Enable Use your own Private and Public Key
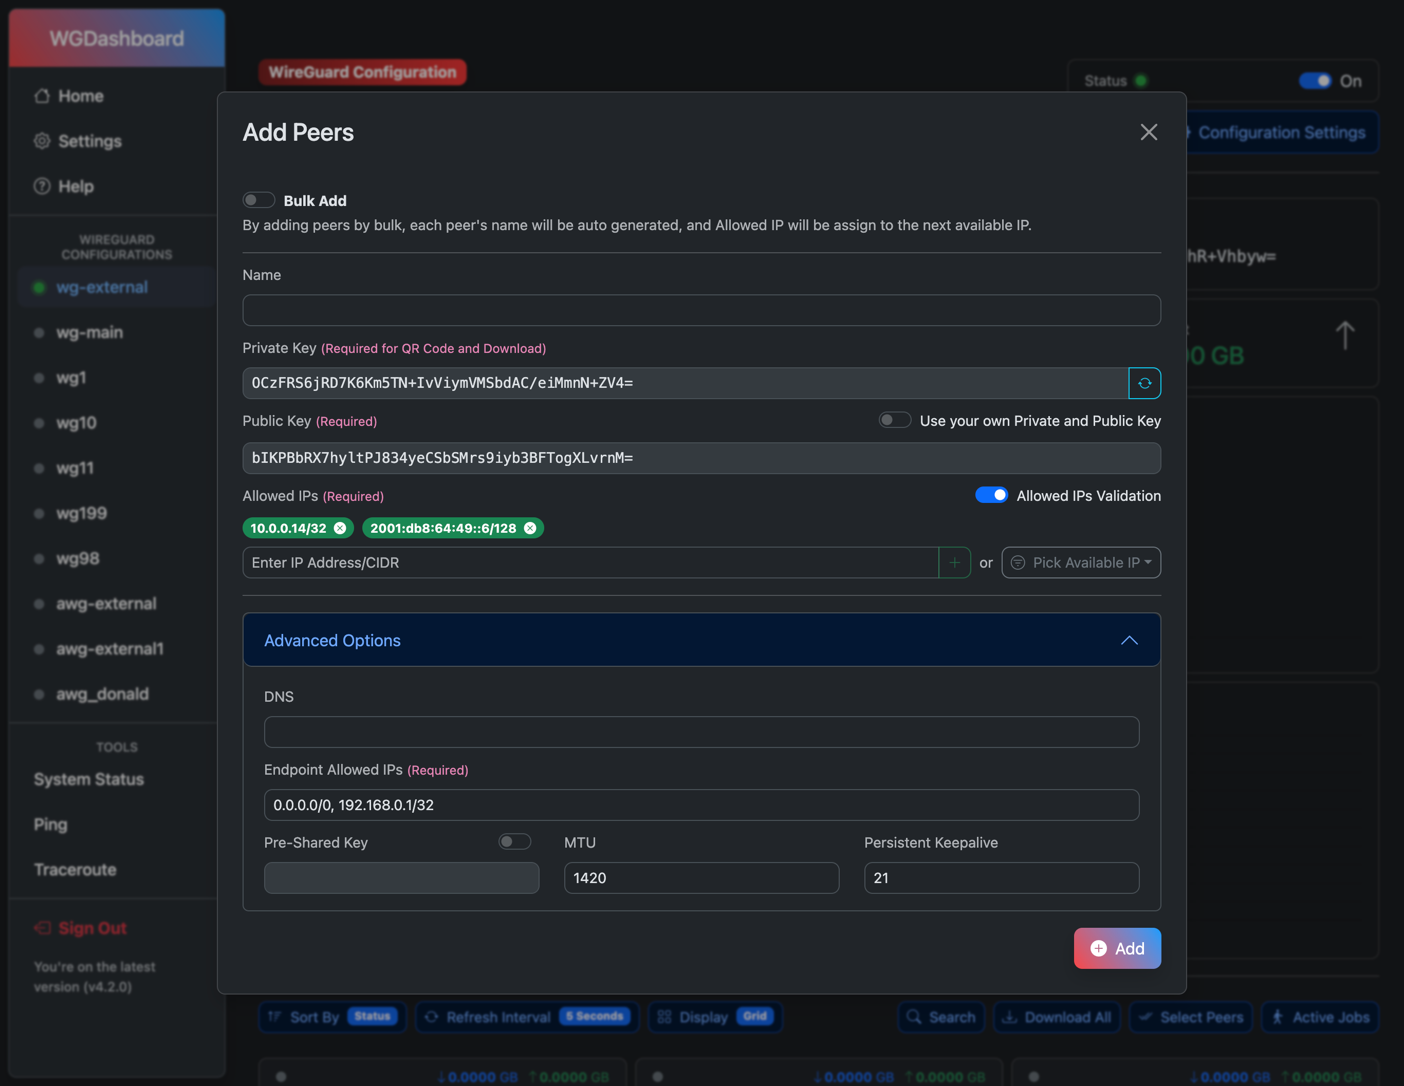The width and height of the screenshot is (1404, 1086). tap(895, 420)
